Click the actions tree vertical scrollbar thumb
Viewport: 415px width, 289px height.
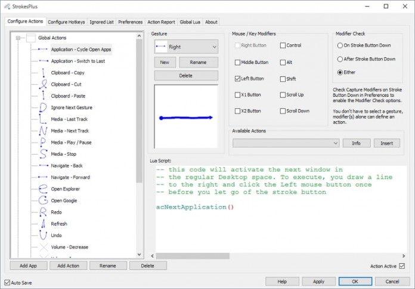139,111
